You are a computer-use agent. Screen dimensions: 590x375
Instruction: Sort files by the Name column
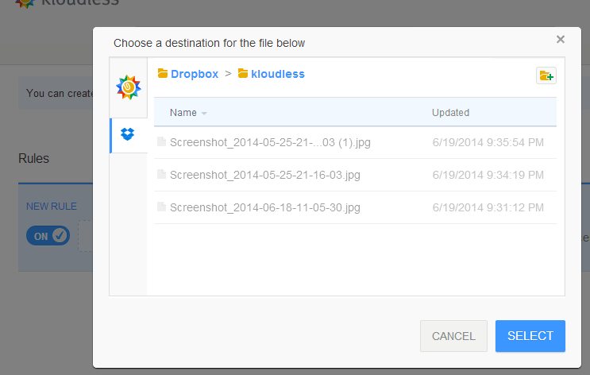pos(188,113)
